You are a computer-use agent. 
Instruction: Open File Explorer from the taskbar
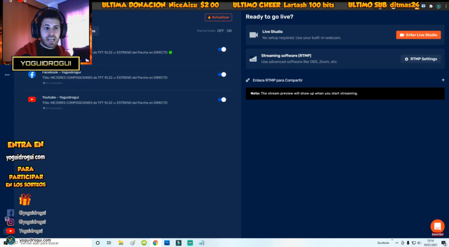tap(121, 243)
